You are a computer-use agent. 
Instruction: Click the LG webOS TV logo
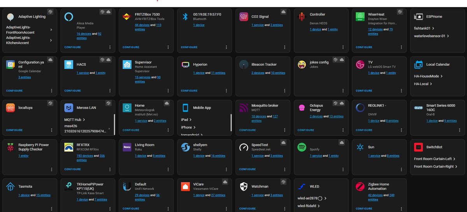360,65
